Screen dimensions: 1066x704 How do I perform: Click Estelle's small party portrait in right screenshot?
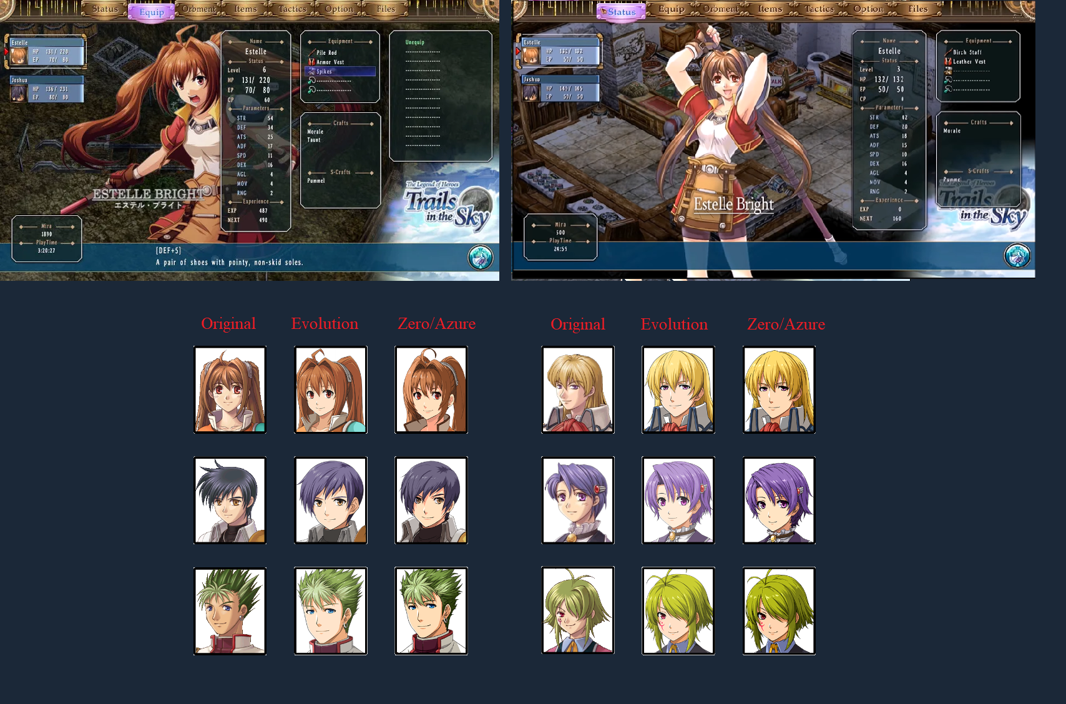click(531, 56)
